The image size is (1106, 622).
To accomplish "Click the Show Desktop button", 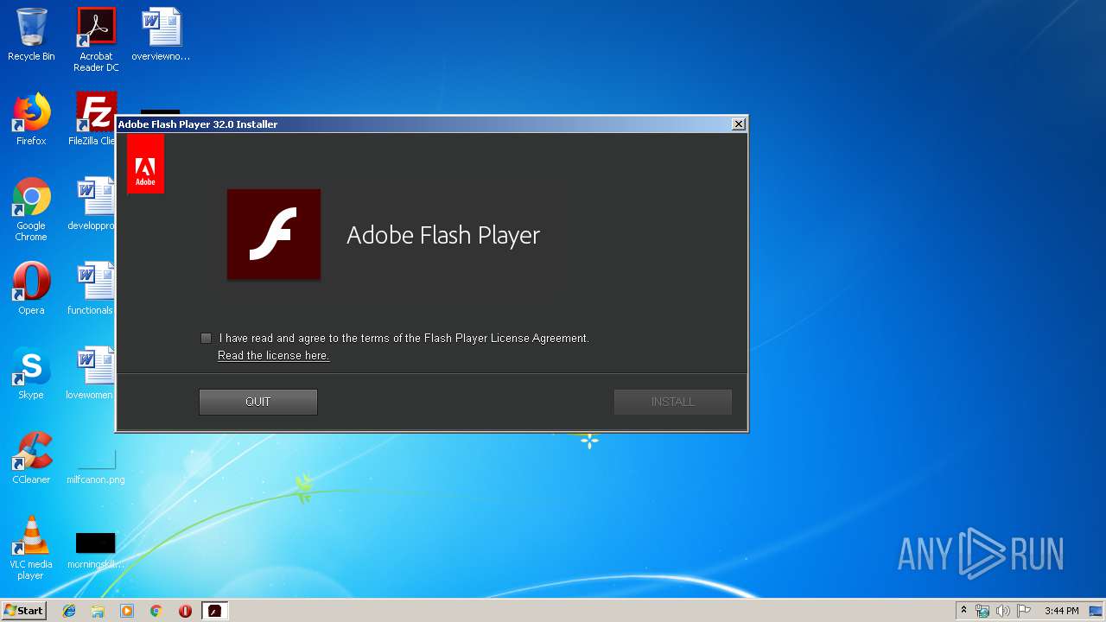I will click(1097, 611).
